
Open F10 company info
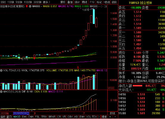pos(92,2)
